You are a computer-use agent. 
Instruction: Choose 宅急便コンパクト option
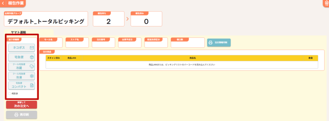pos(22,85)
